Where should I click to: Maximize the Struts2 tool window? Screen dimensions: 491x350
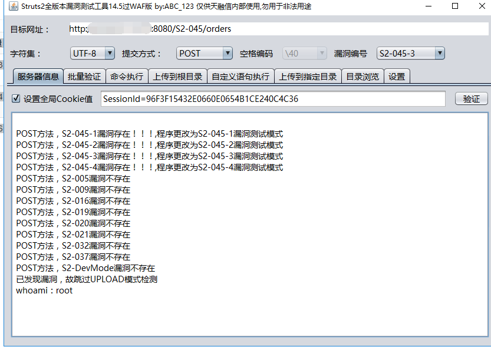coord(455,6)
